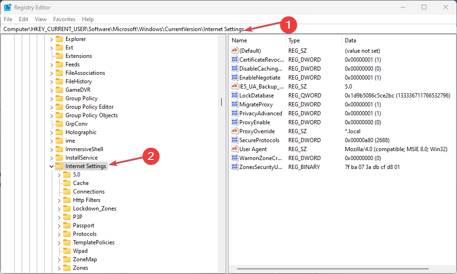The width and height of the screenshot is (457, 274).
Task: Expand the ImmersiveShell key
Action: (x=51, y=150)
